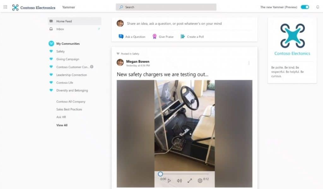Open the video settings gear
Viewport: 323px width, 189px height.
coord(200,180)
